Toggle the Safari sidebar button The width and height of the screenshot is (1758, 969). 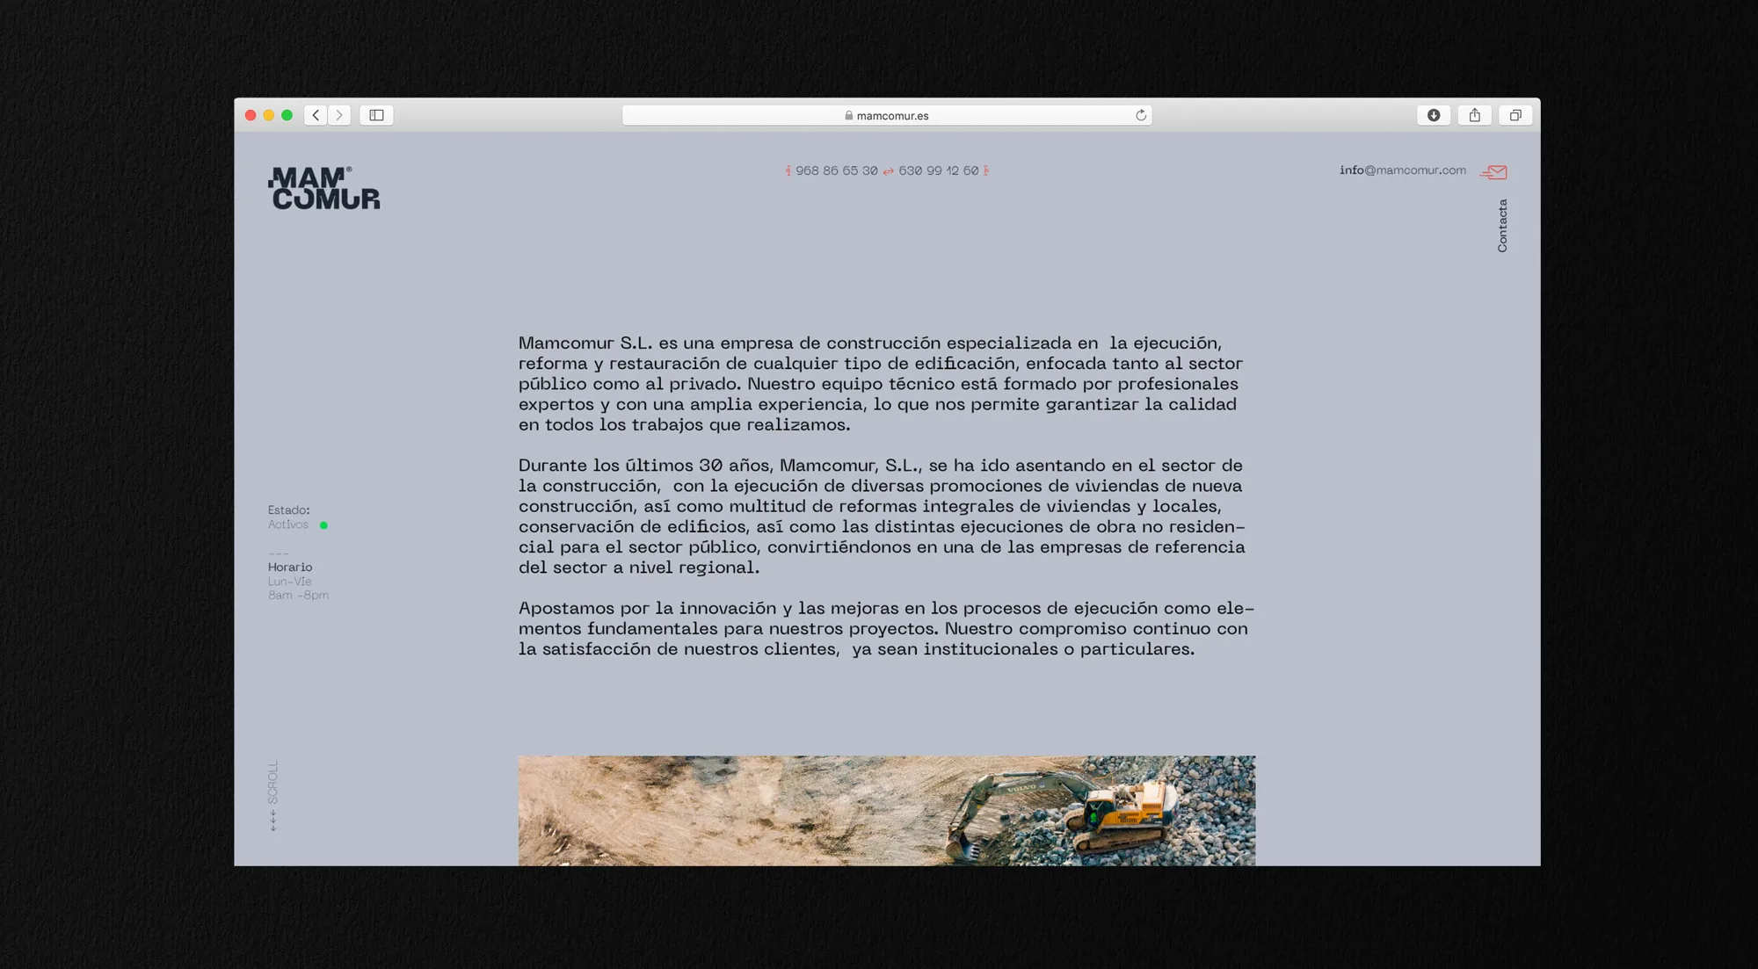376,115
